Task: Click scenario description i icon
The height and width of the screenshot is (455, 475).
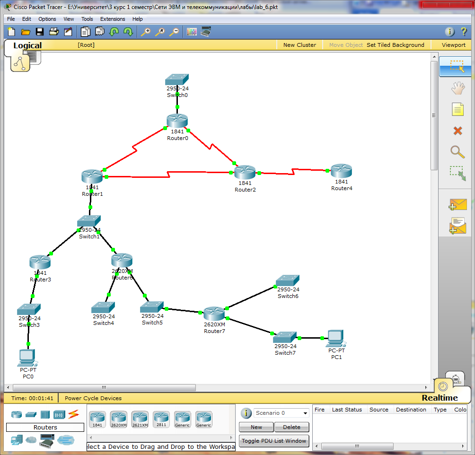Action: click(246, 413)
